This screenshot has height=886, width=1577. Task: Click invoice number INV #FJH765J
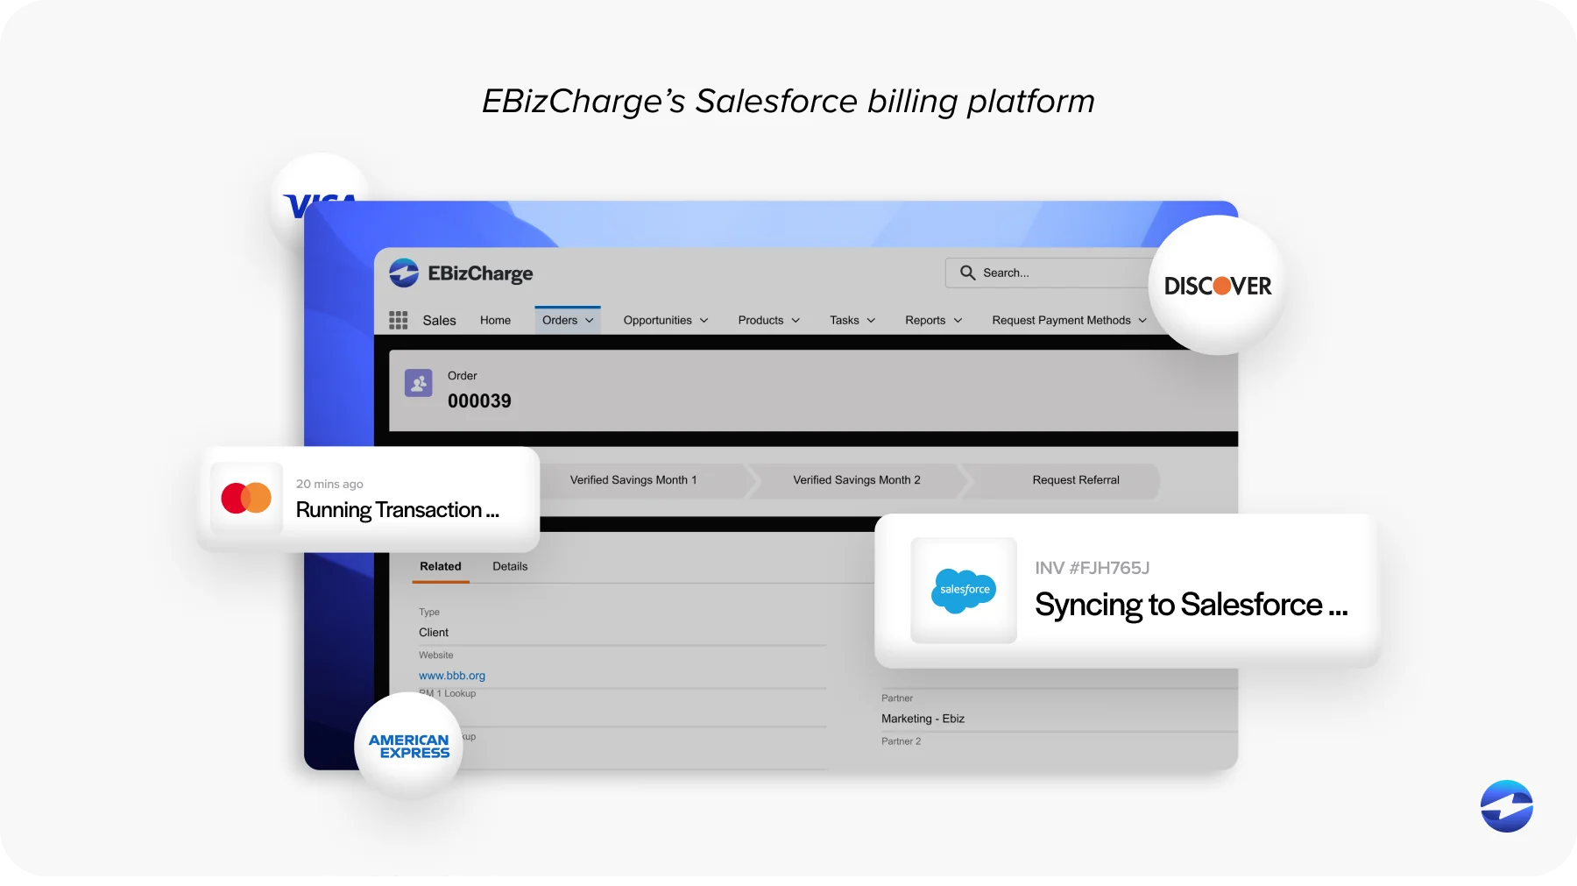tap(1093, 568)
